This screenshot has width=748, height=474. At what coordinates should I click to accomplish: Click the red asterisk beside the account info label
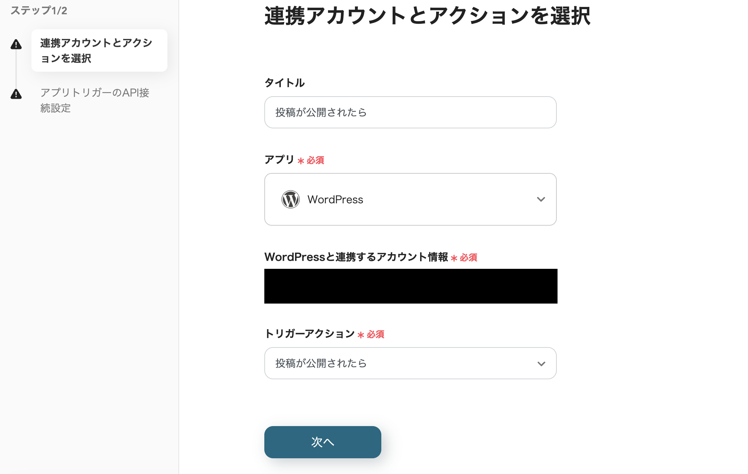(x=454, y=258)
